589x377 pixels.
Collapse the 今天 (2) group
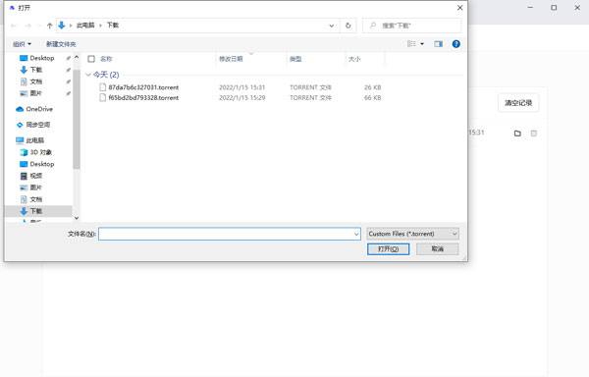point(88,75)
